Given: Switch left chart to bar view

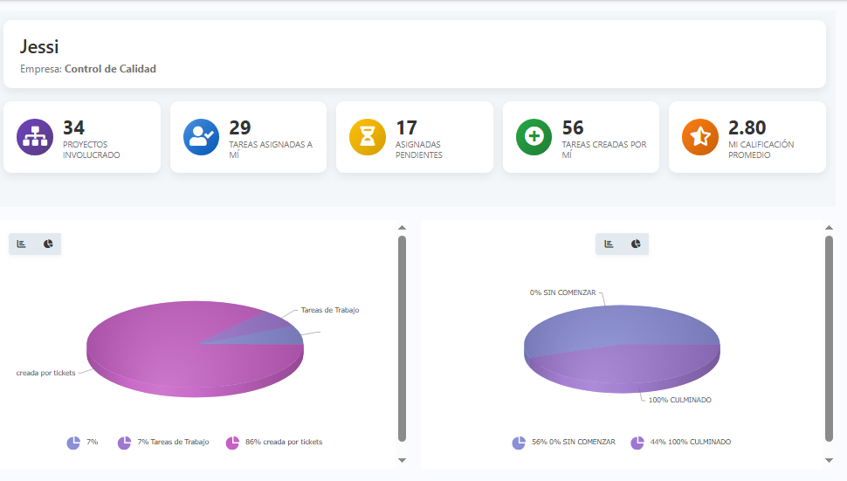Looking at the screenshot, I should 22,244.
